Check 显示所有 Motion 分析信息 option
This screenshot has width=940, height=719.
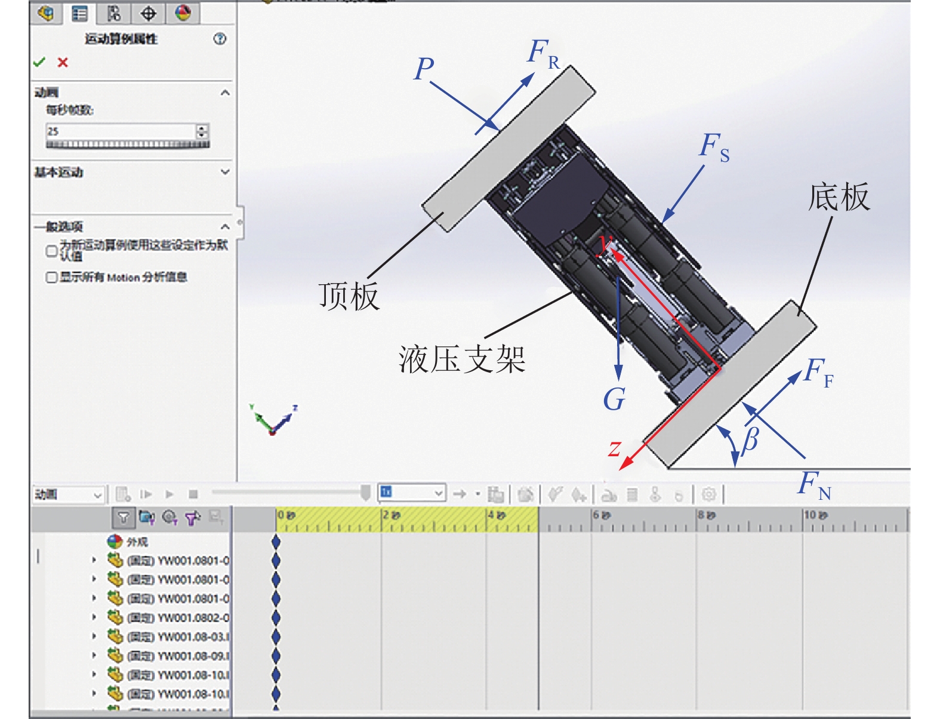(x=52, y=277)
